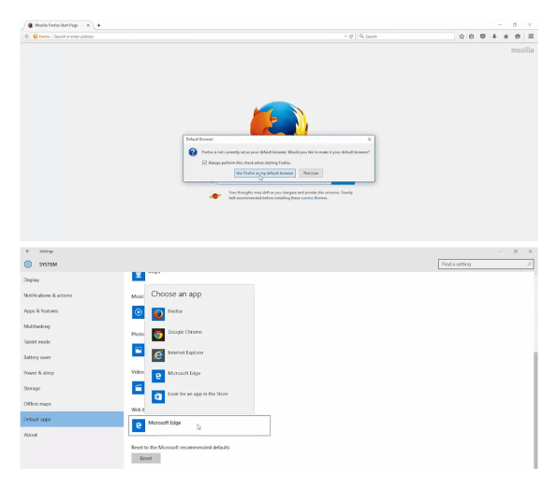
Task: Click the Pocket icon in Firefox toolbar
Action: pos(483,36)
